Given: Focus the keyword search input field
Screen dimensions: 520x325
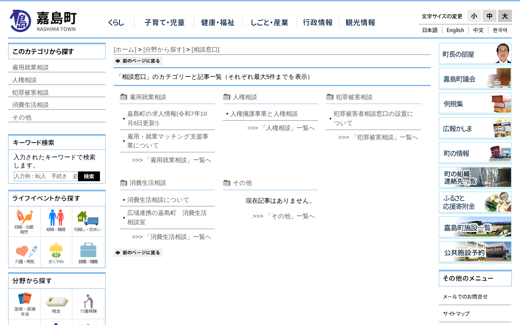Looking at the screenshot, I should (46, 176).
